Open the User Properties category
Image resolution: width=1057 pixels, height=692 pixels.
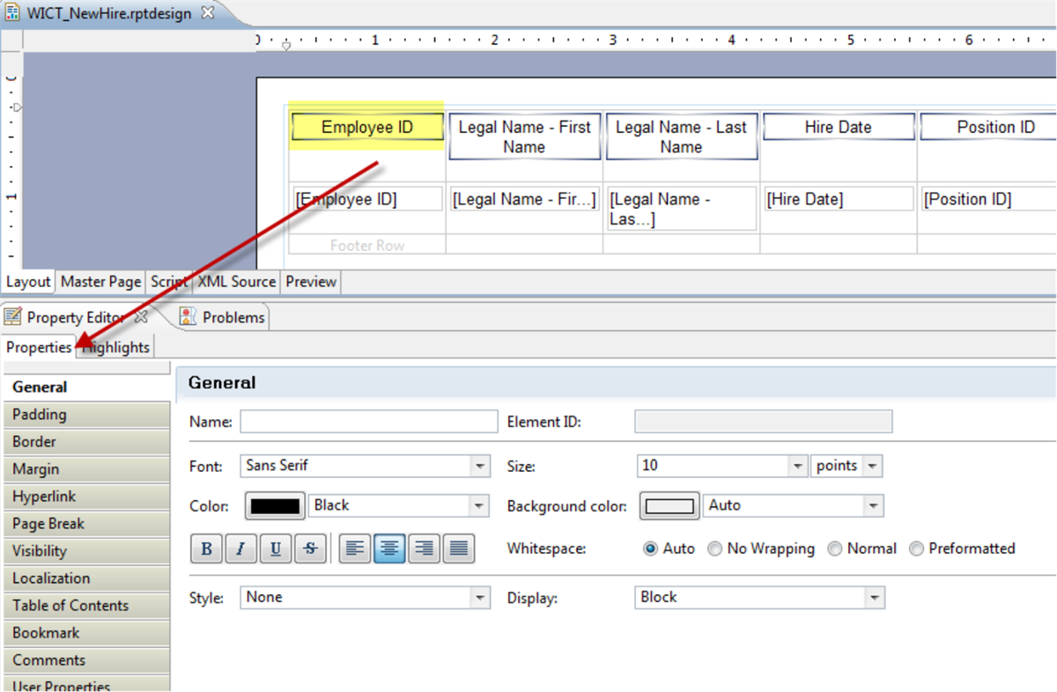pos(85,685)
